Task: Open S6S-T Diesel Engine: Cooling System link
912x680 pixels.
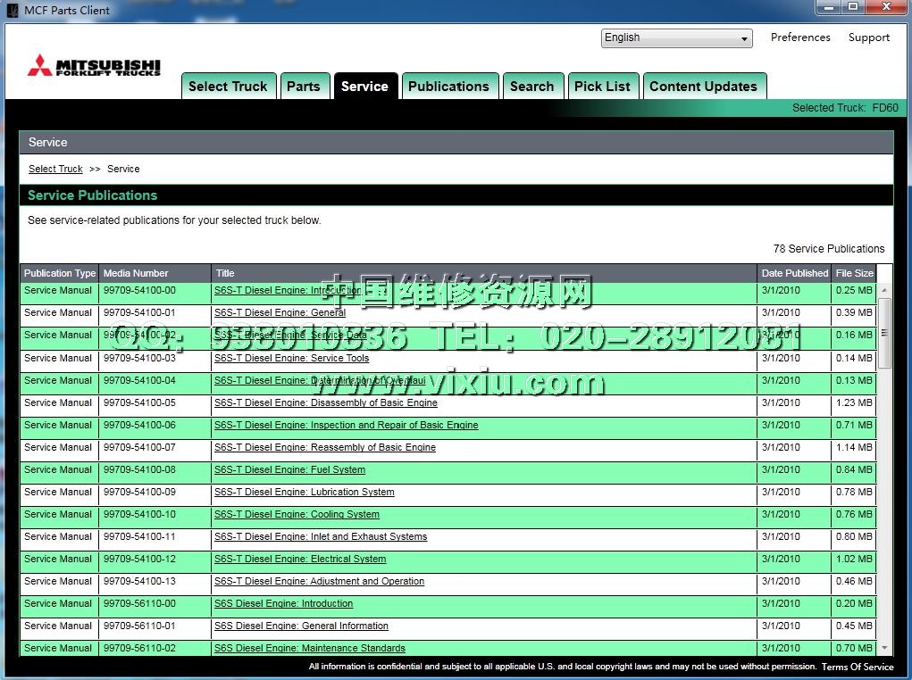Action: pyautogui.click(x=297, y=514)
